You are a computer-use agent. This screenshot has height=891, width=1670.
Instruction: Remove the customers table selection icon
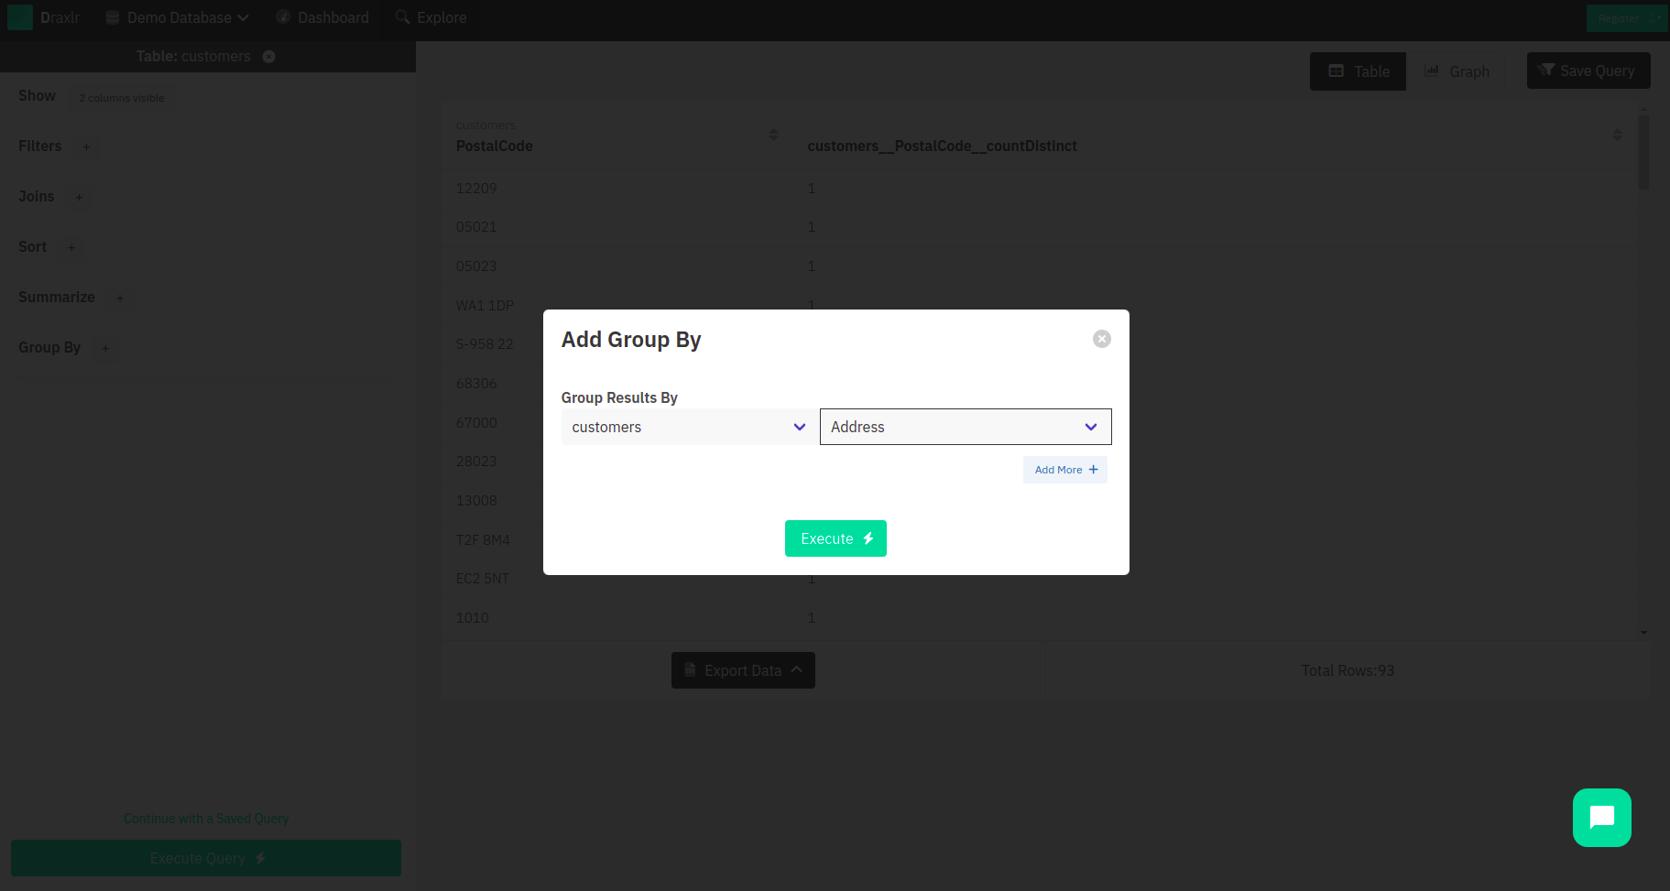(x=269, y=57)
